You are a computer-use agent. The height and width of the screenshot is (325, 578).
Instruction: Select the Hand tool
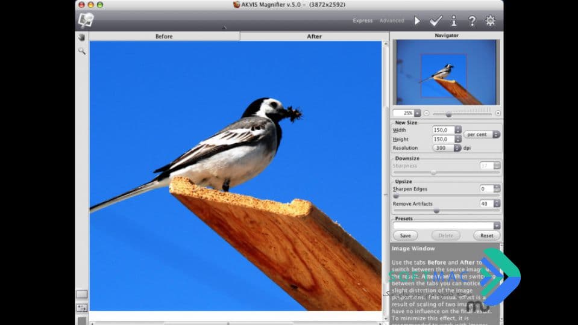point(81,37)
